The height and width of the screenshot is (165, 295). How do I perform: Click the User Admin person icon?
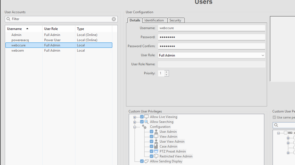pos(156,132)
